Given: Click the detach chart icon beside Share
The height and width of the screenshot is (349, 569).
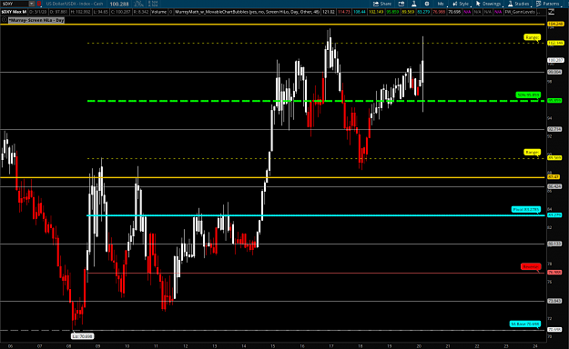Looking at the screenshot, I should [401, 4].
